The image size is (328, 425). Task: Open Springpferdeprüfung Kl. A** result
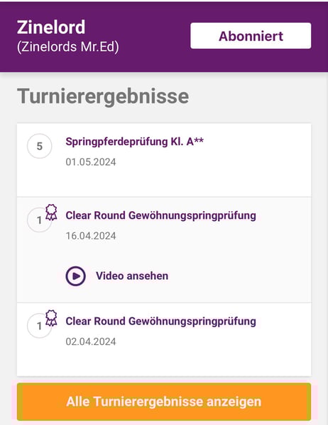(x=134, y=142)
